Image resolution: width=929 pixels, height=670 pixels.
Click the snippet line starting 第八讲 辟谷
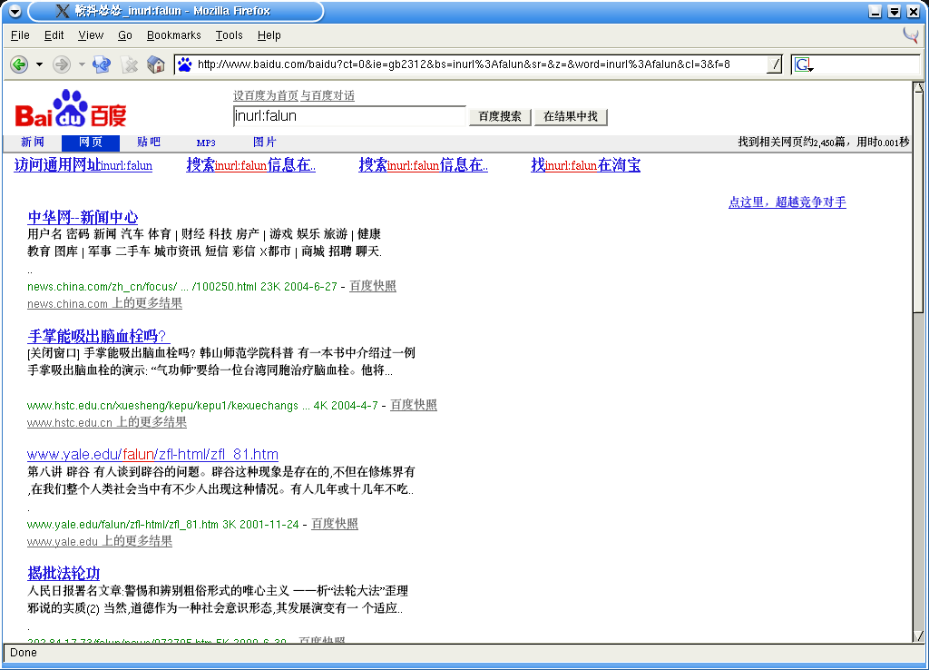pyautogui.click(x=221, y=472)
